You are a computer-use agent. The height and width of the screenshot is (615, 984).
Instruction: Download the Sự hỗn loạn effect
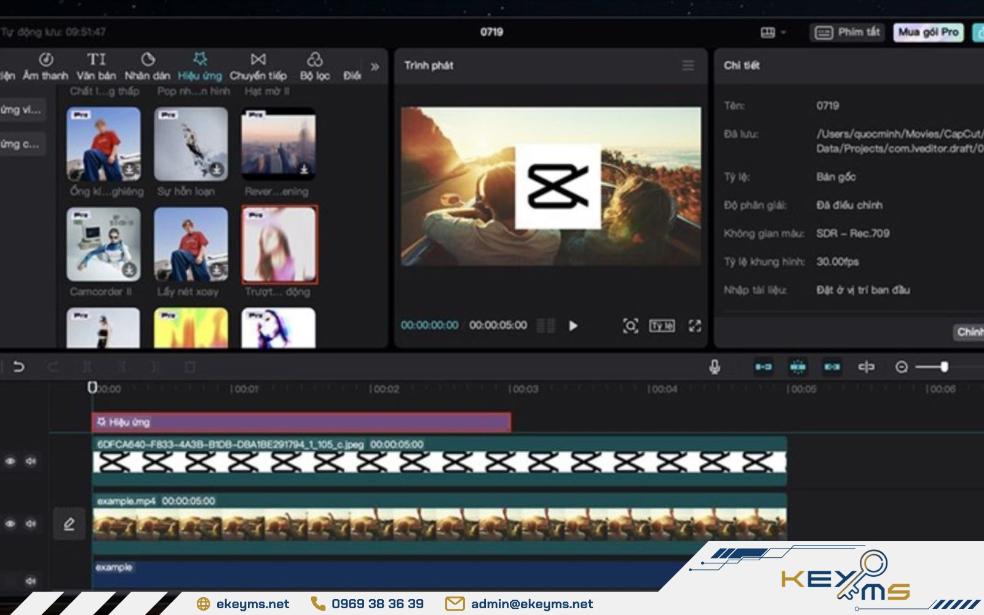pos(216,169)
